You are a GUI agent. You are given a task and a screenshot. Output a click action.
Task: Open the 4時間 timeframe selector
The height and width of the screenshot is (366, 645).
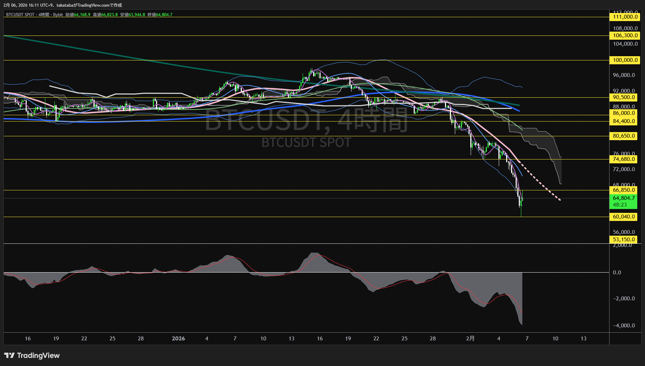point(44,15)
